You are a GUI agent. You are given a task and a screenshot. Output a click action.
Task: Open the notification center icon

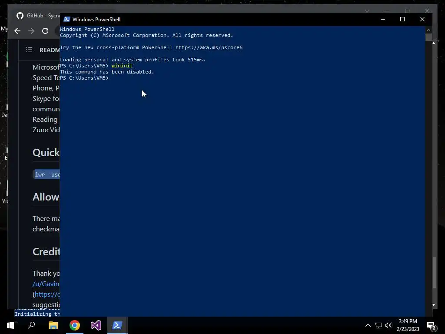[x=431, y=325]
